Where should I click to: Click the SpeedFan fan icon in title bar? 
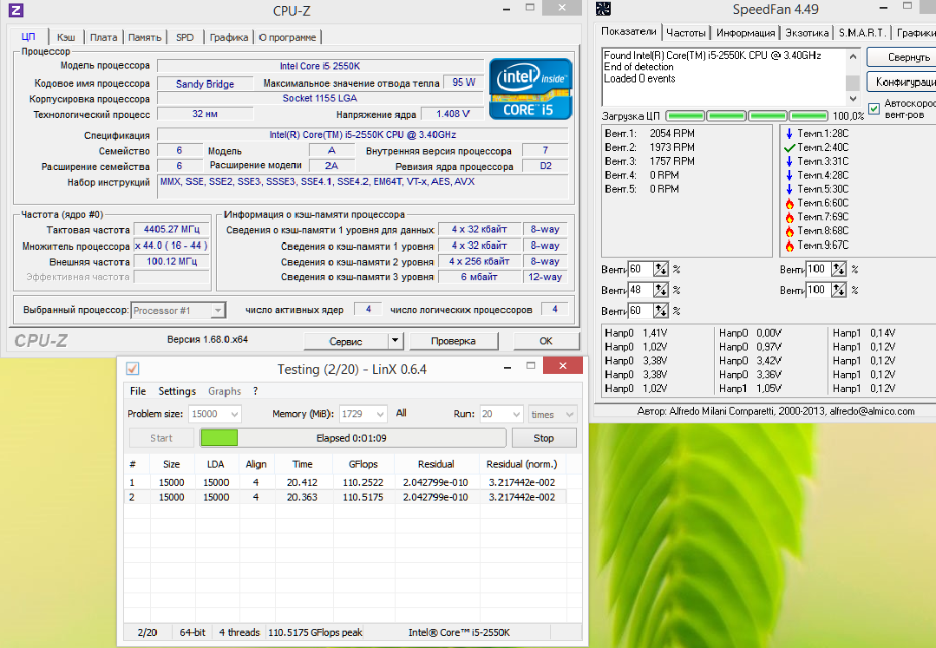[604, 10]
